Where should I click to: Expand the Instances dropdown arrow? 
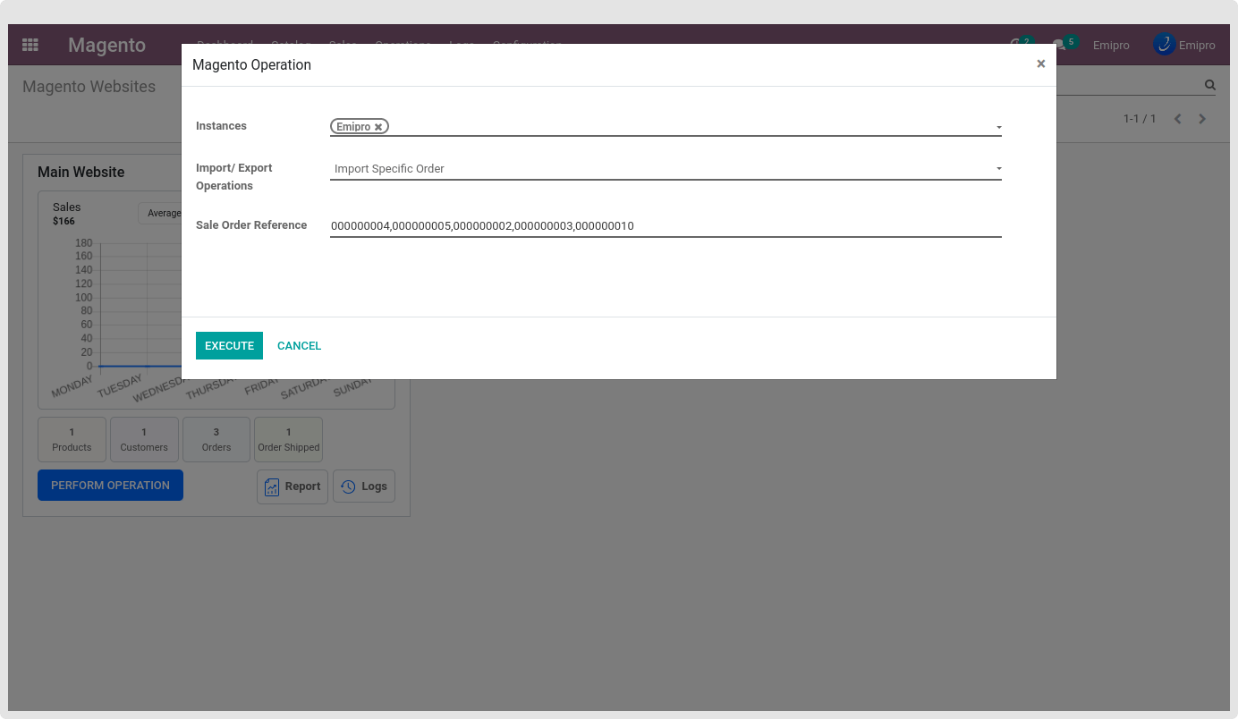pos(998,128)
